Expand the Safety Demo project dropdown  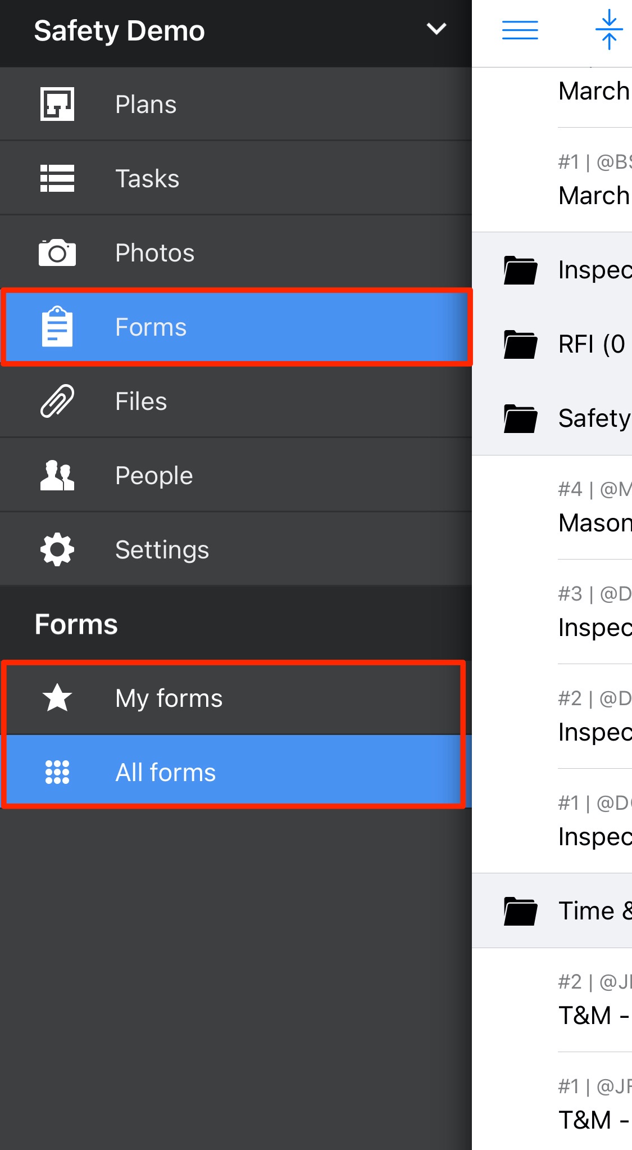pyautogui.click(x=437, y=29)
